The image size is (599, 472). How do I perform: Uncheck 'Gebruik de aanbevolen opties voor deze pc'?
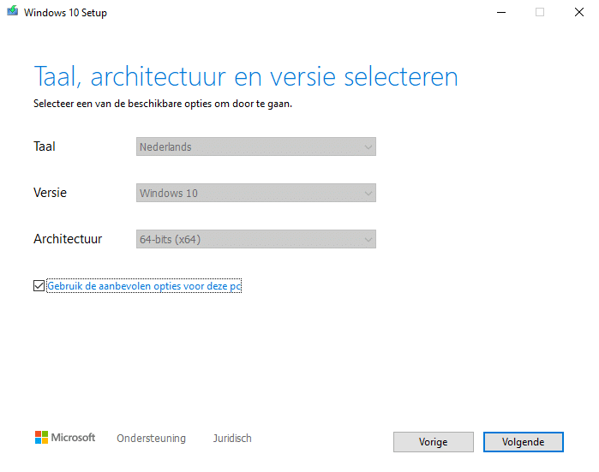click(39, 285)
